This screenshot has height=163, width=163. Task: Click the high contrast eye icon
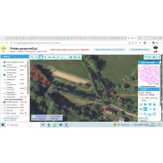pyautogui.click(x=155, y=48)
